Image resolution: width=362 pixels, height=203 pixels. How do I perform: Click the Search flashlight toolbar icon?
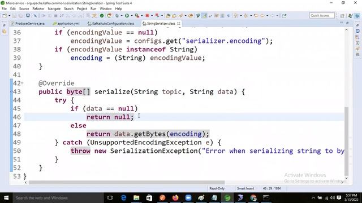tap(181, 16)
